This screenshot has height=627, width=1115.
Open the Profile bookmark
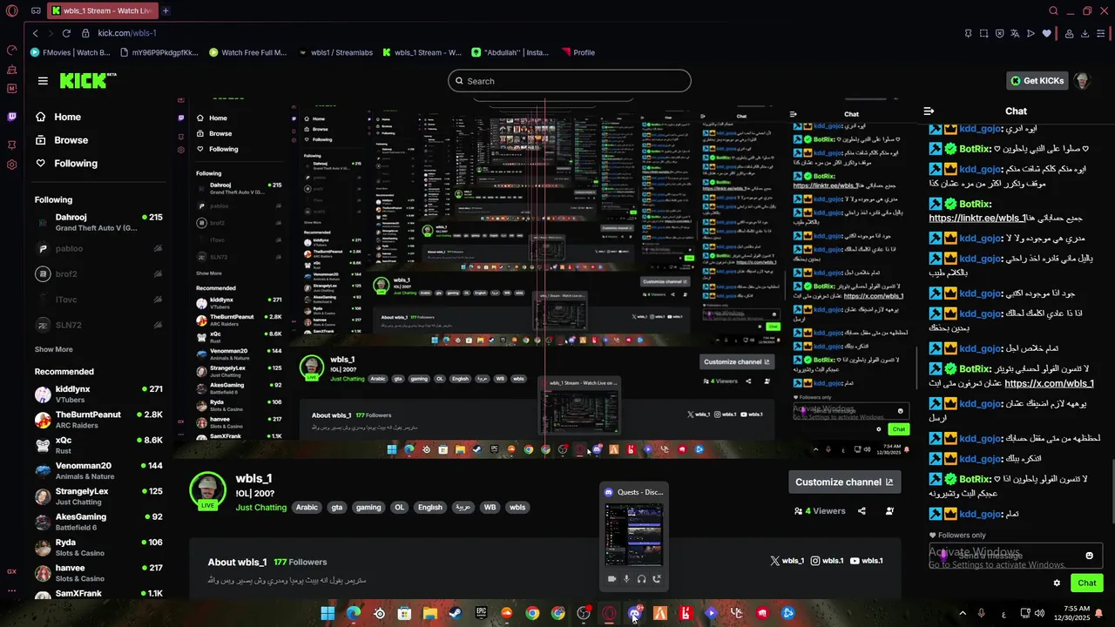pos(578,52)
